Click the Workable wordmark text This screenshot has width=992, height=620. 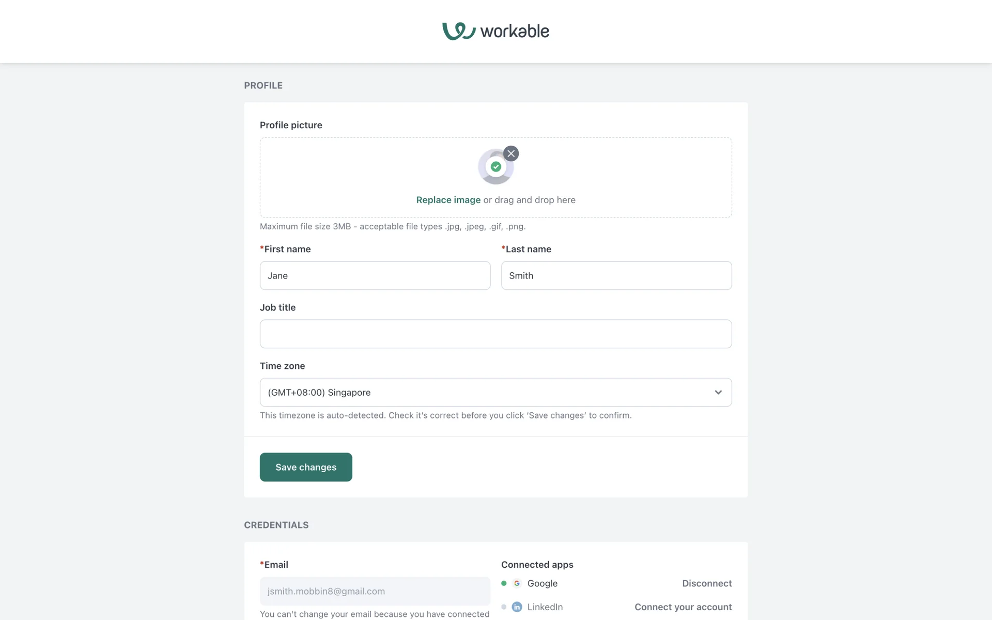[515, 32]
